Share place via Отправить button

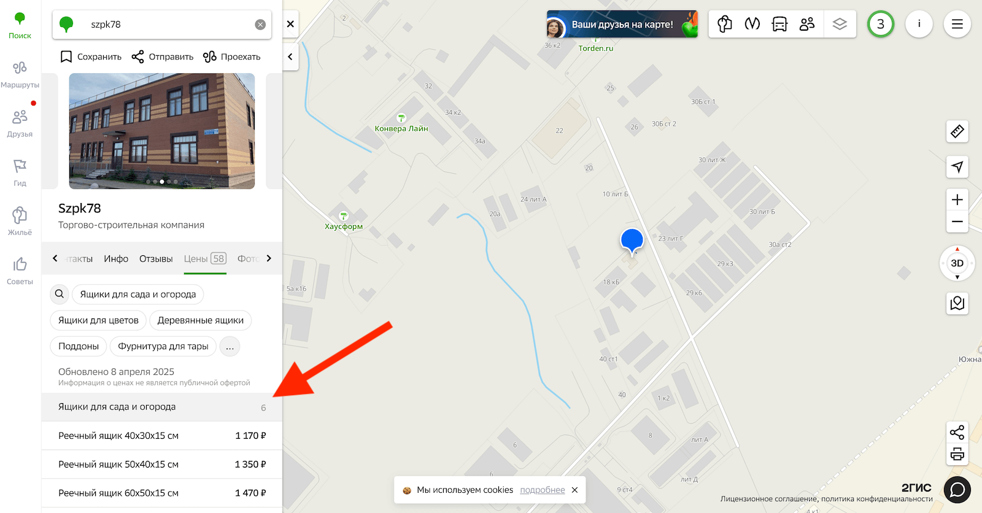tap(163, 56)
